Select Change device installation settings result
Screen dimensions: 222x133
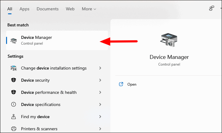57,68
